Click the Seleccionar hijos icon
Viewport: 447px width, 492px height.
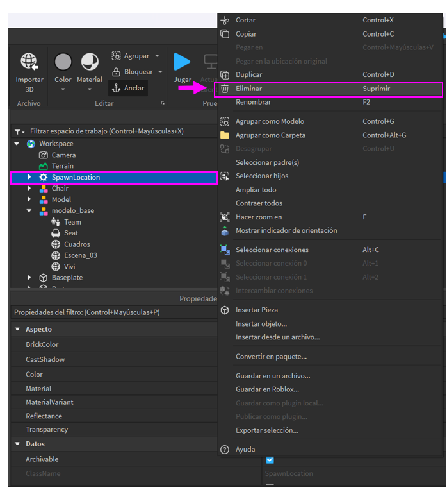pos(225,176)
